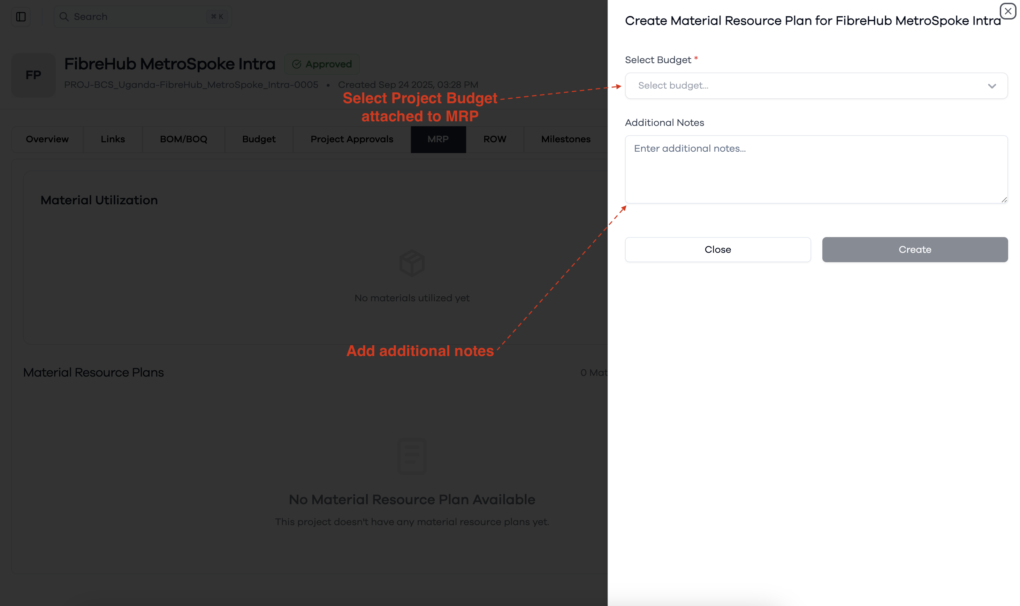This screenshot has width=1020, height=606.
Task: Click the Select Budget label
Action: click(658, 60)
